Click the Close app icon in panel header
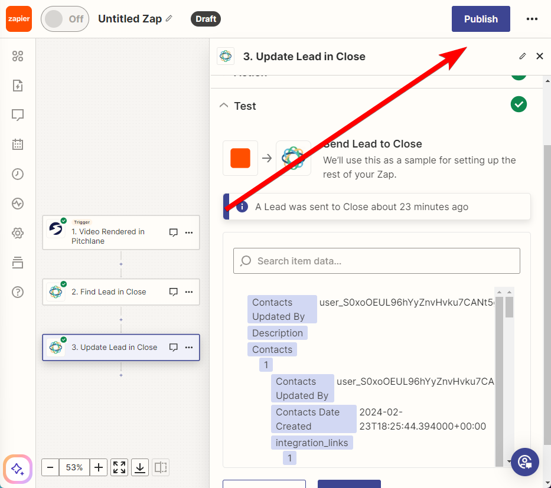Screen dimensions: 551x488 tap(226, 56)
